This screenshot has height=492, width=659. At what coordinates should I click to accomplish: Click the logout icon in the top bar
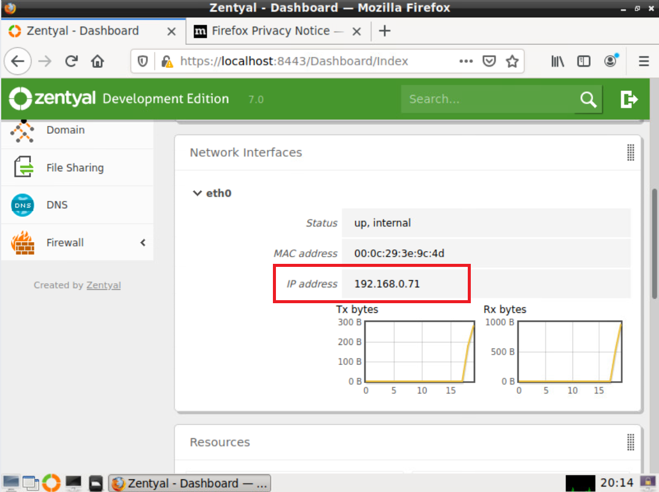629,99
